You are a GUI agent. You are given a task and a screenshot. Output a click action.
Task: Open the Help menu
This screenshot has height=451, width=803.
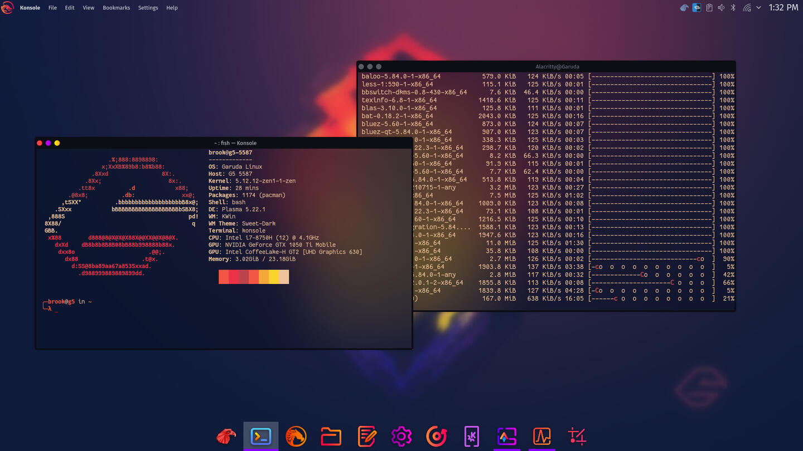click(x=172, y=8)
